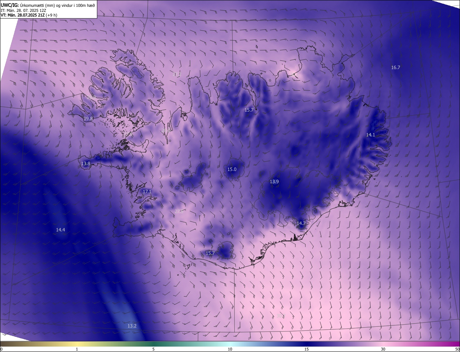Click the 1 tick on the color scale
The width and height of the screenshot is (460, 352).
77,349
